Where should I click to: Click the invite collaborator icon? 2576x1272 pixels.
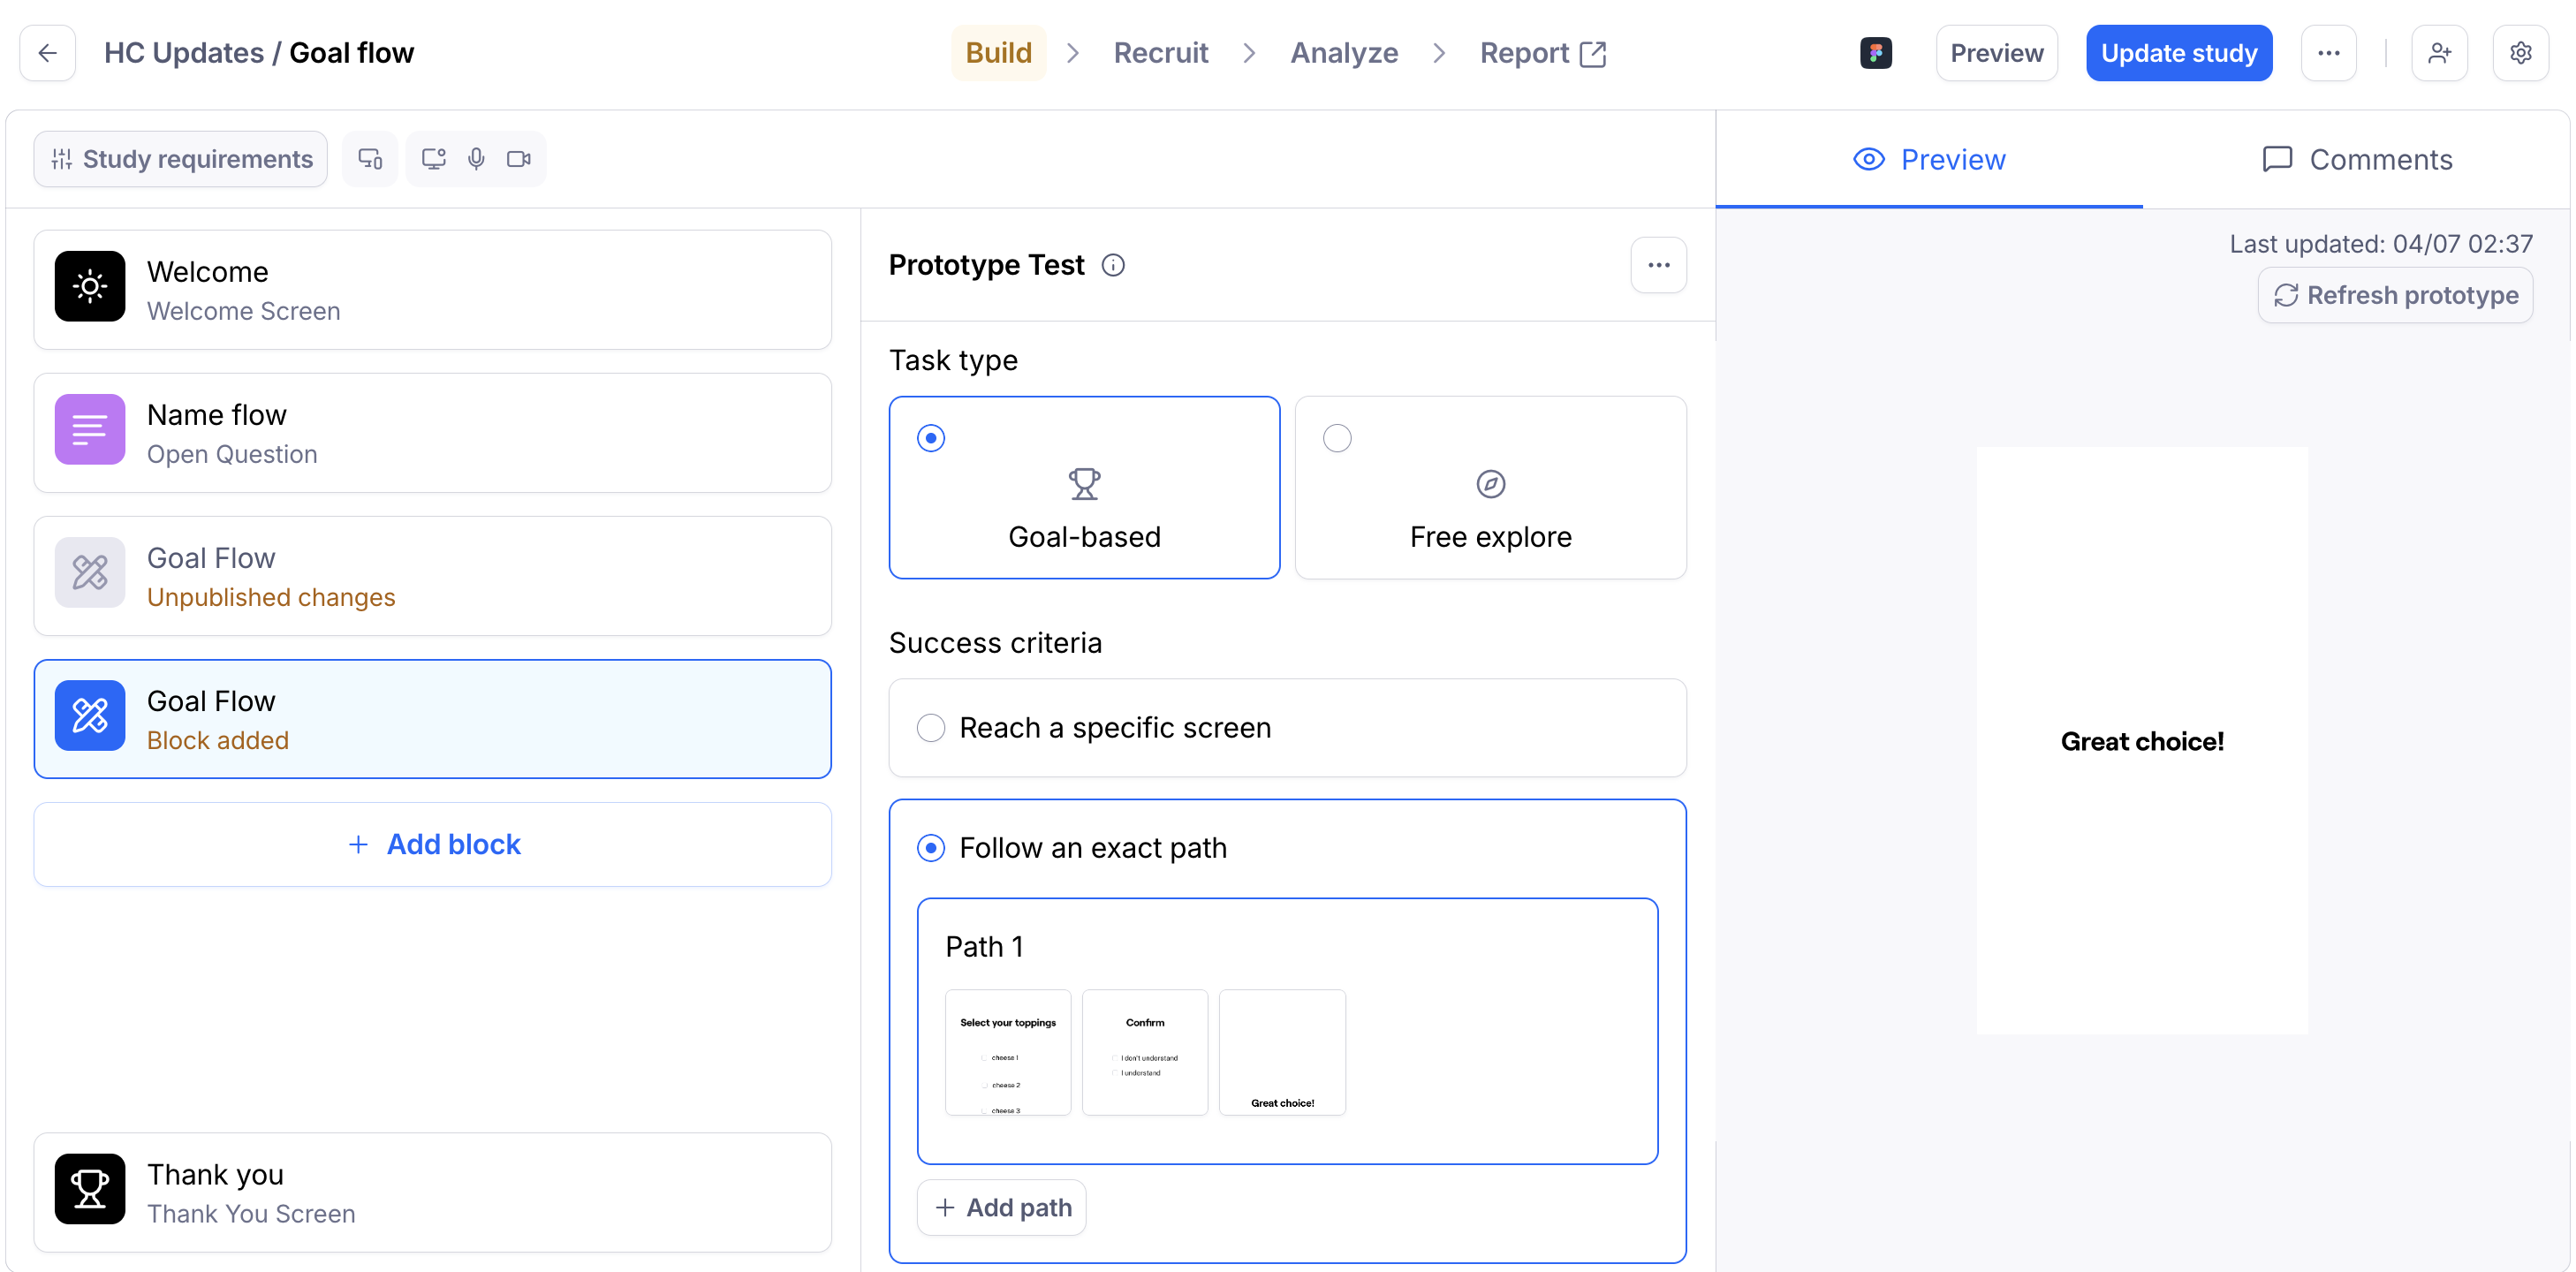click(x=2439, y=53)
